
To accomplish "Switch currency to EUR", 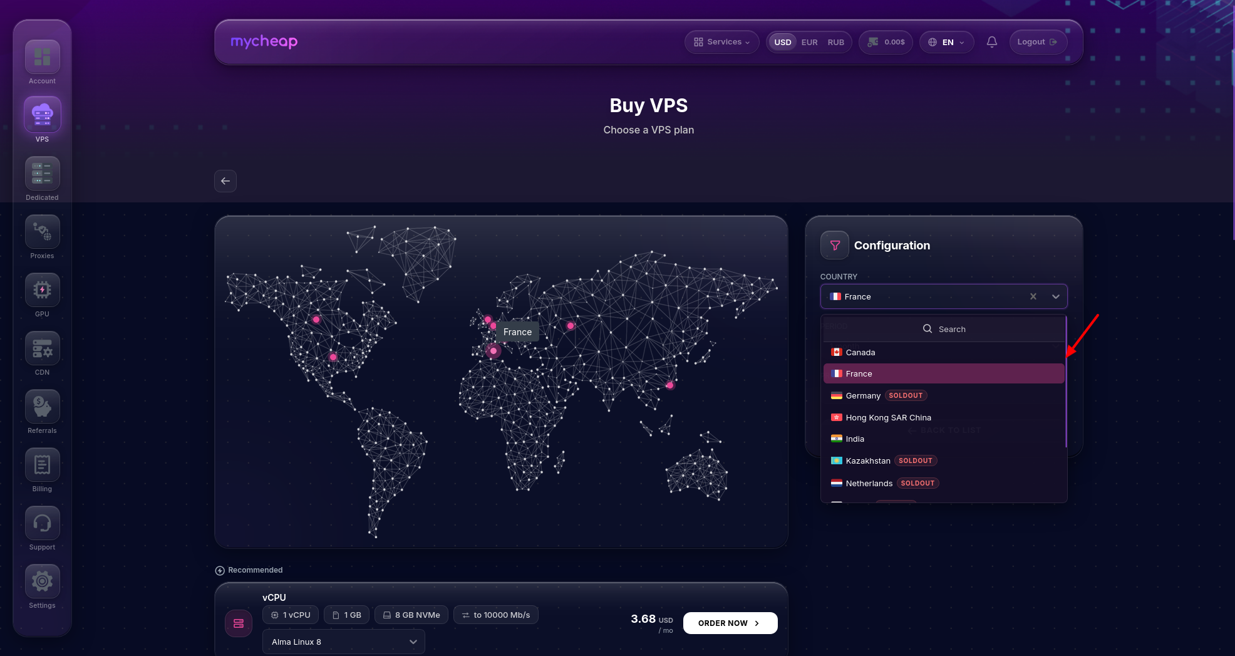I will (809, 42).
